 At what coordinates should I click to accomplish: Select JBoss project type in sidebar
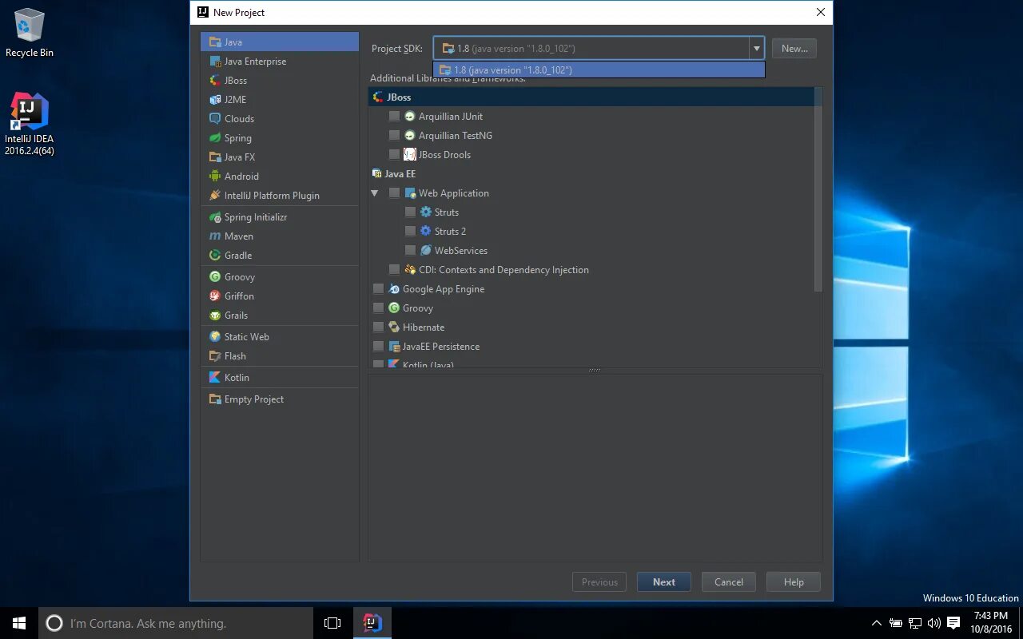(x=280, y=80)
